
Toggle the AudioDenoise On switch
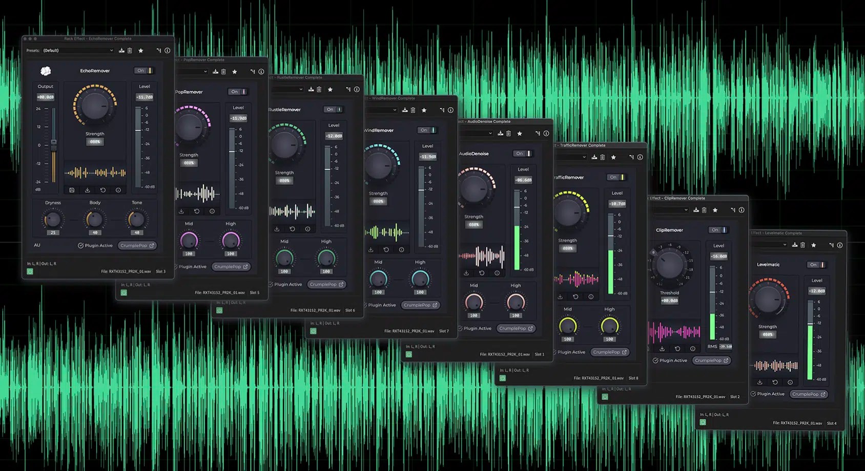(x=523, y=153)
